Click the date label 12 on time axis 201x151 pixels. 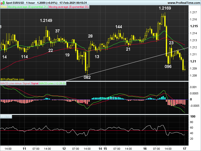[64, 149]
